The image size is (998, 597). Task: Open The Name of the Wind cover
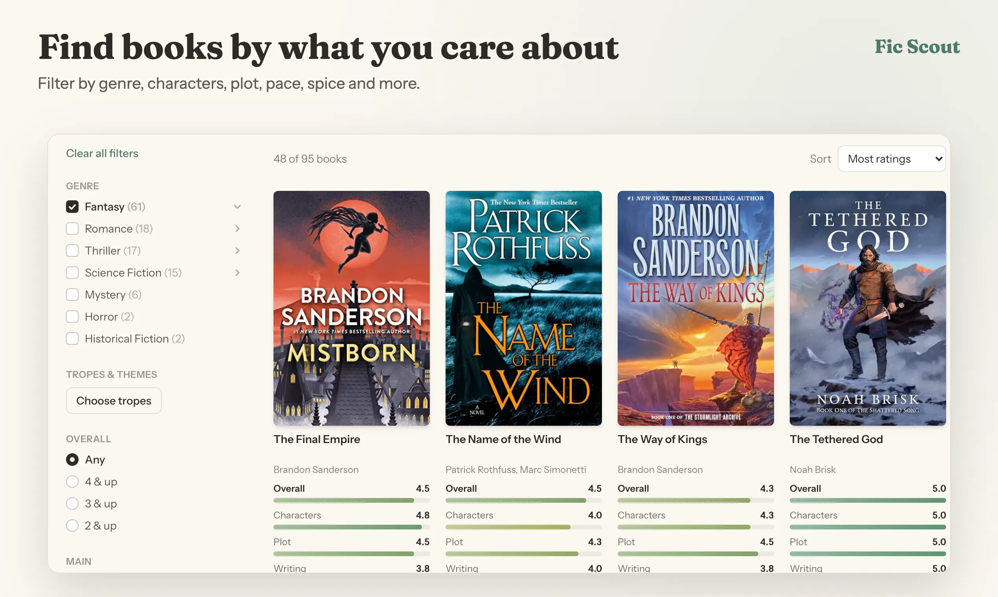523,308
